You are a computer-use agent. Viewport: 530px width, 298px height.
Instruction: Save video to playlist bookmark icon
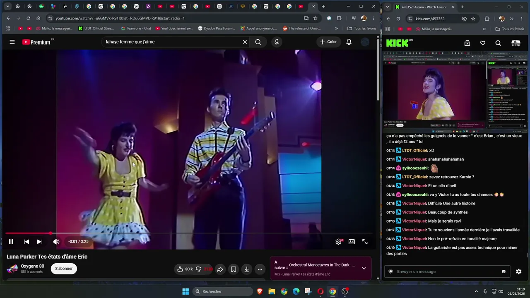click(234, 269)
